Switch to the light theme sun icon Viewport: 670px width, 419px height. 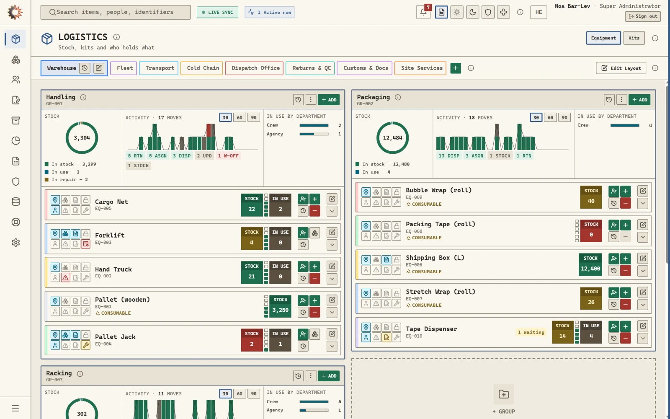pos(457,12)
